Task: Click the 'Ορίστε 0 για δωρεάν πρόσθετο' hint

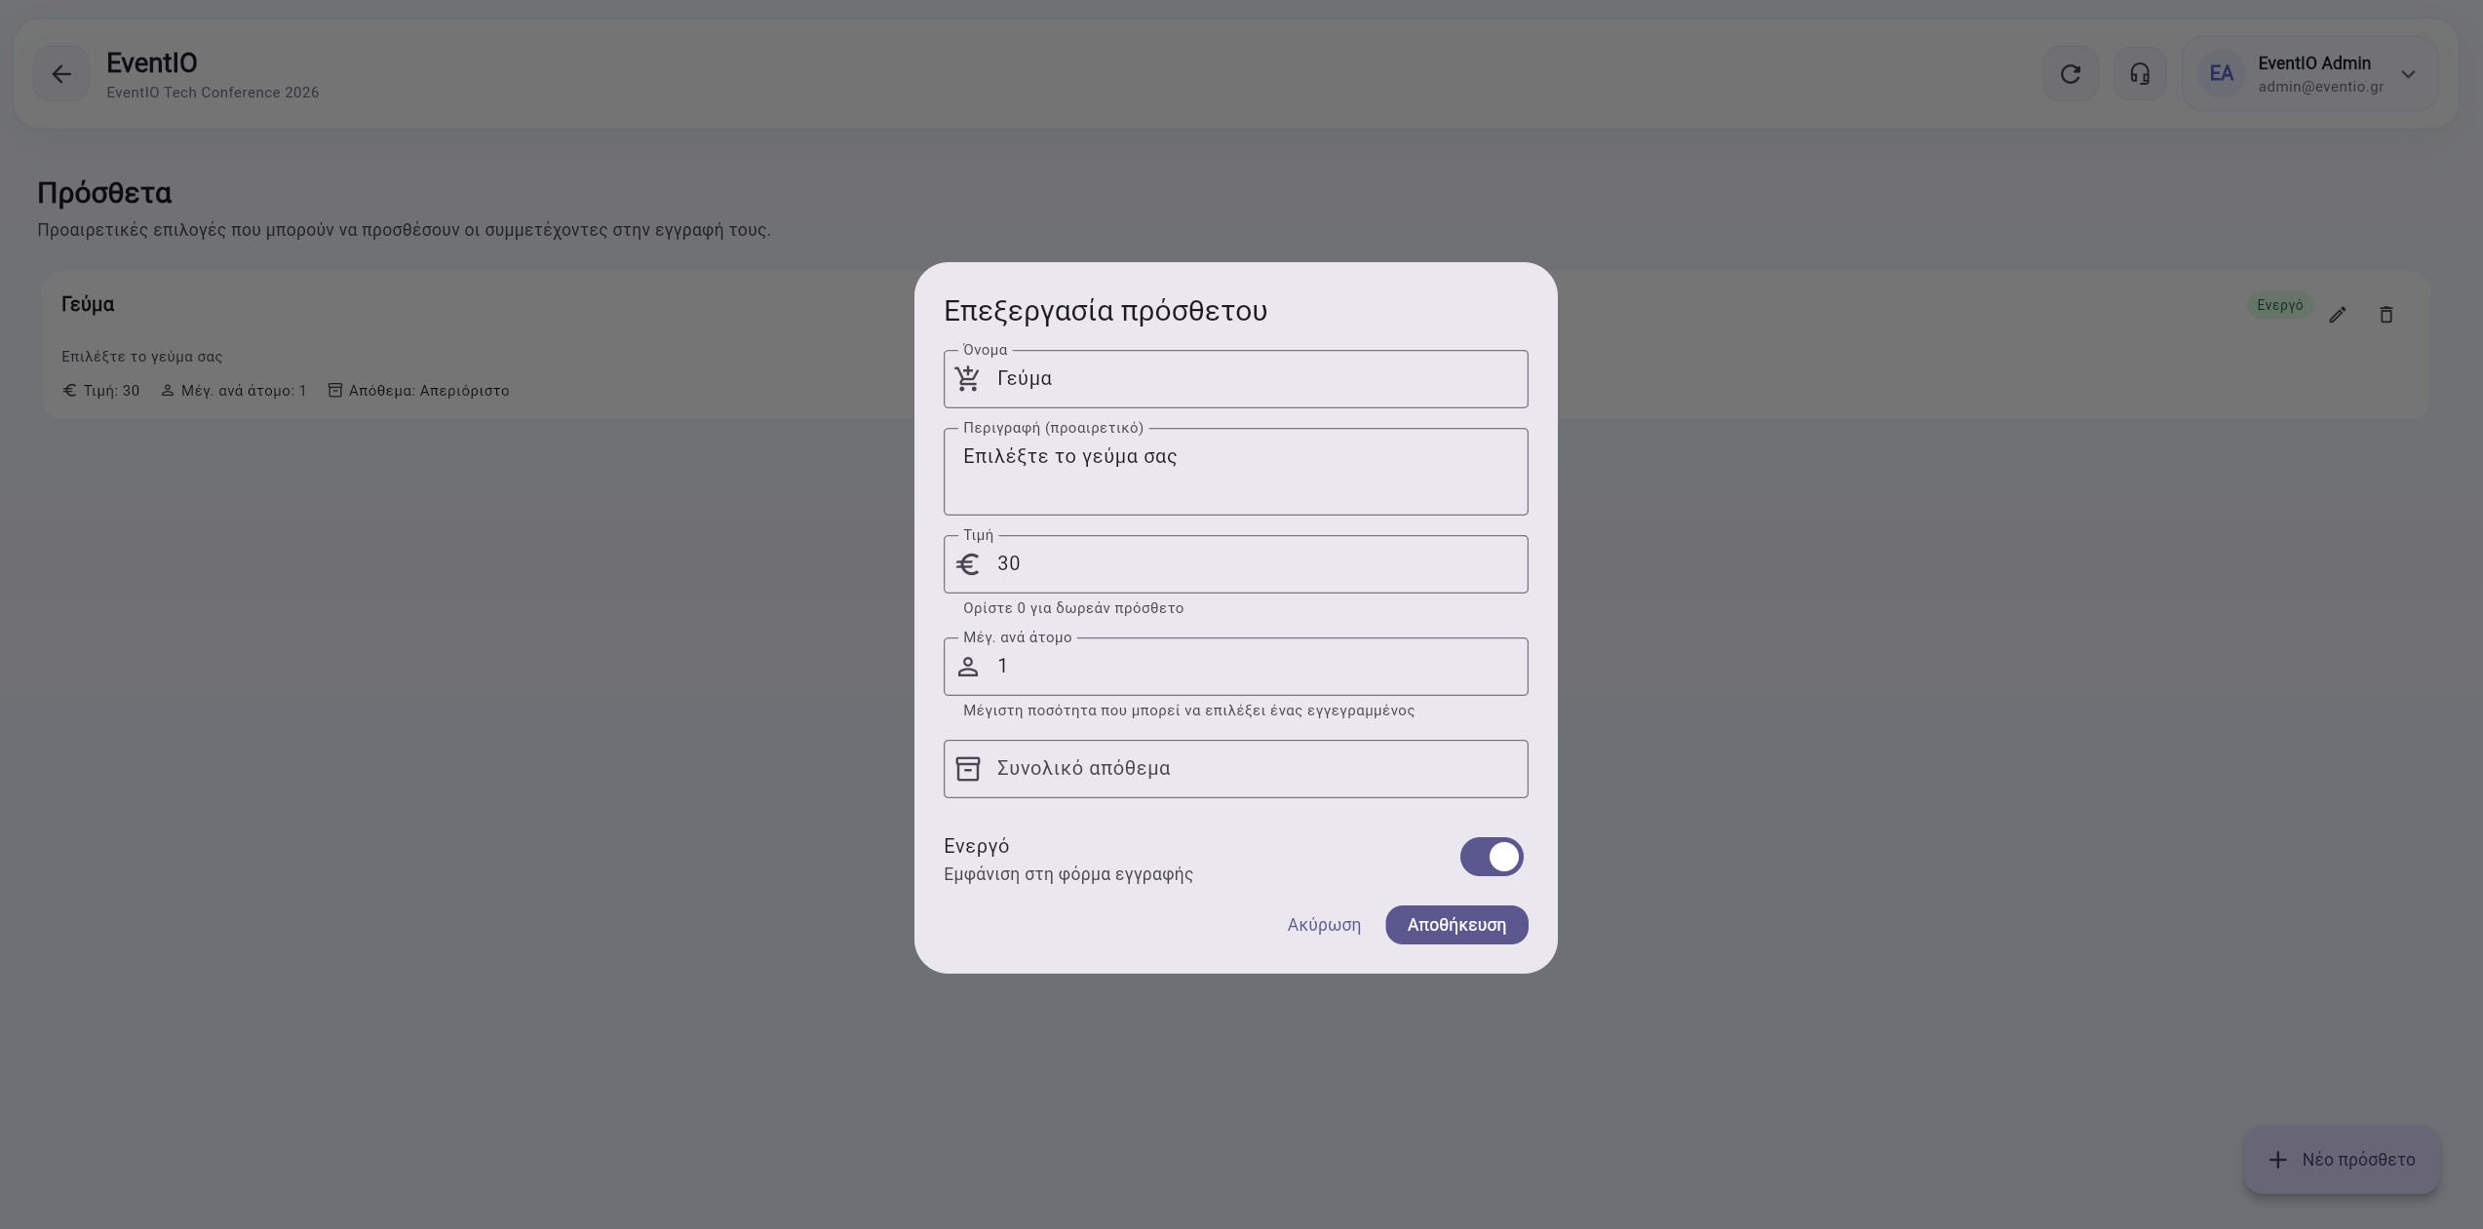Action: (1073, 608)
